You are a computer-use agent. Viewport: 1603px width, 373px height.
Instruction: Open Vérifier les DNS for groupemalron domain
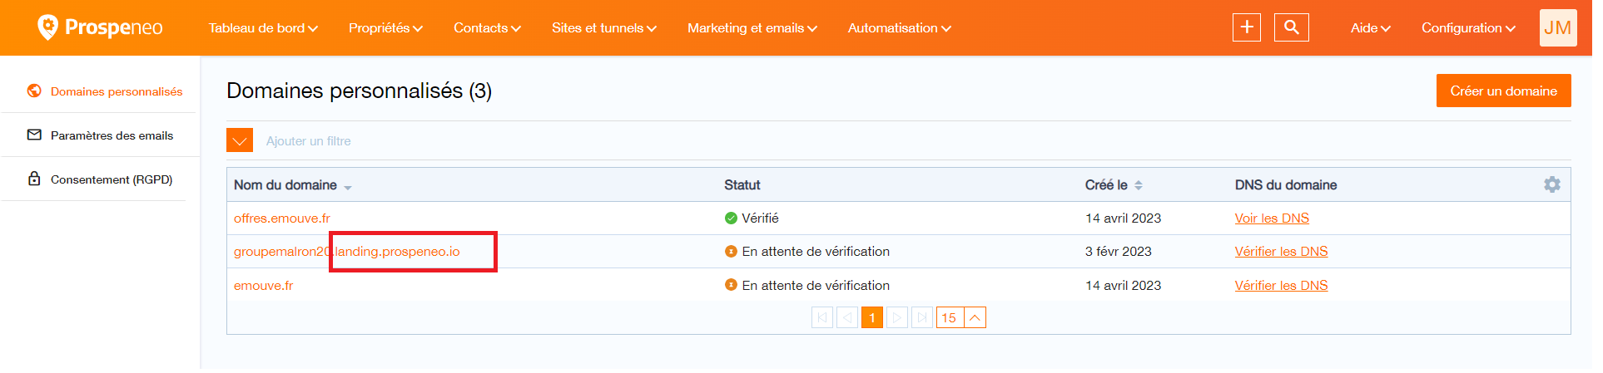1281,251
